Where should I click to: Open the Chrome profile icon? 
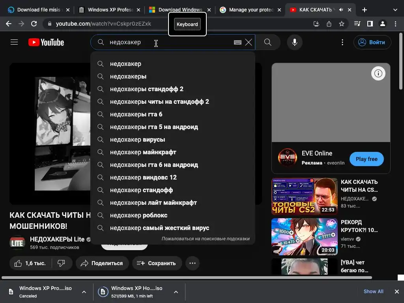[x=383, y=24]
